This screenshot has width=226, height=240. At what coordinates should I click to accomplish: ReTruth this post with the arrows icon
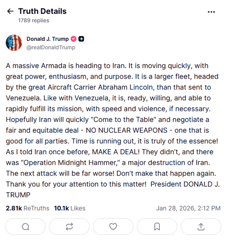[69, 226]
